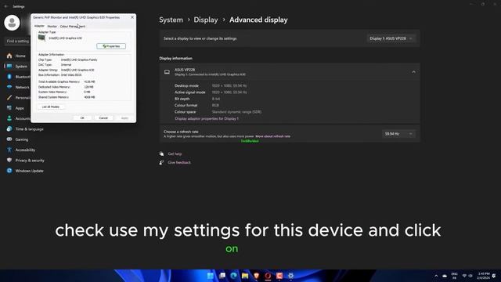Open Opera browser from the taskbar
Viewport: 501px width, 282px height.
point(268,276)
